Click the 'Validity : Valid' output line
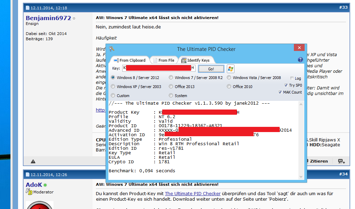 pos(141,121)
